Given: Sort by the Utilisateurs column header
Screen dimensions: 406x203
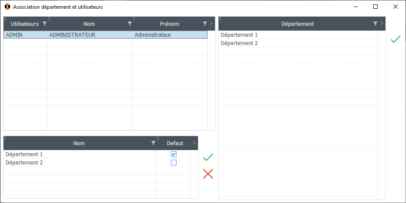Looking at the screenshot, I should point(24,24).
